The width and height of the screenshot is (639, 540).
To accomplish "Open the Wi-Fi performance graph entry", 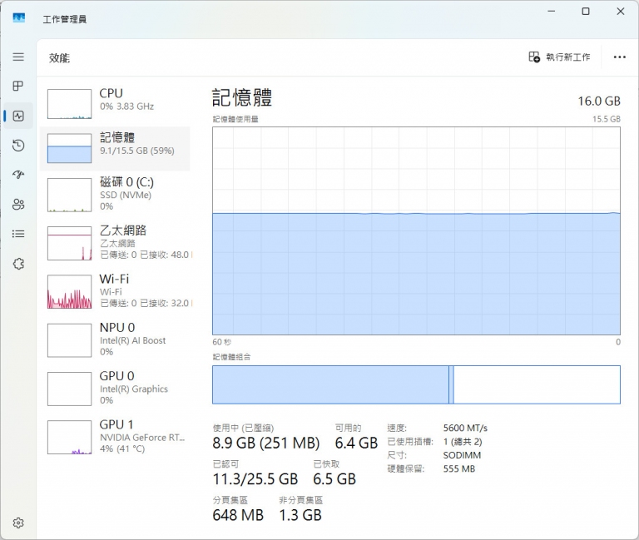I will [115, 290].
